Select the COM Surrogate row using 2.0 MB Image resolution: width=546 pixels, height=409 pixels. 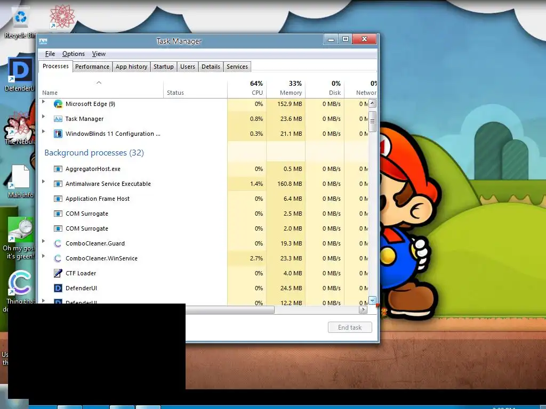pyautogui.click(x=204, y=228)
